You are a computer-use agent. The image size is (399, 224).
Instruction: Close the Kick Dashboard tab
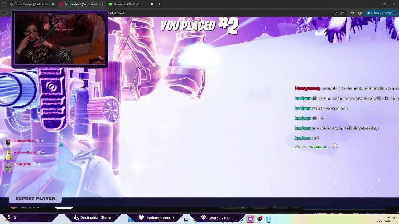pos(152,4)
